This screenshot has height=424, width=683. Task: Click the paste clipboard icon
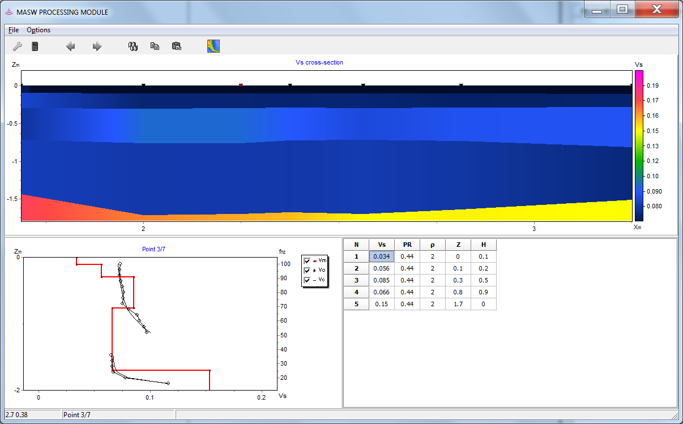(176, 46)
